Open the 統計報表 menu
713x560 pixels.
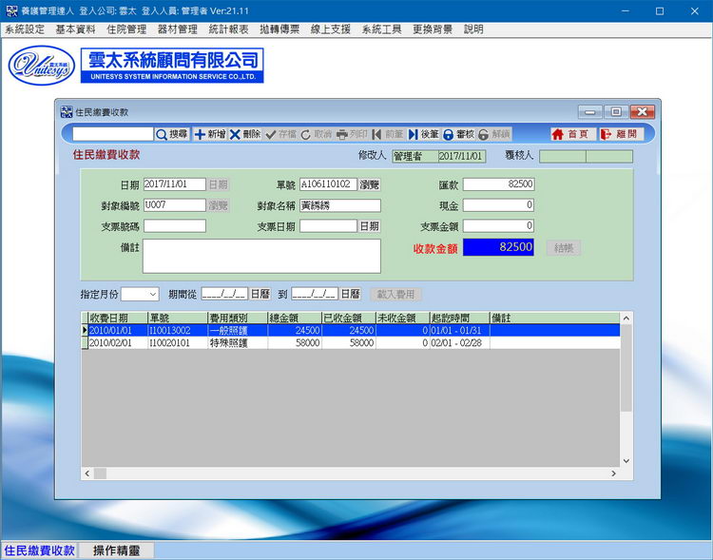[x=229, y=29]
